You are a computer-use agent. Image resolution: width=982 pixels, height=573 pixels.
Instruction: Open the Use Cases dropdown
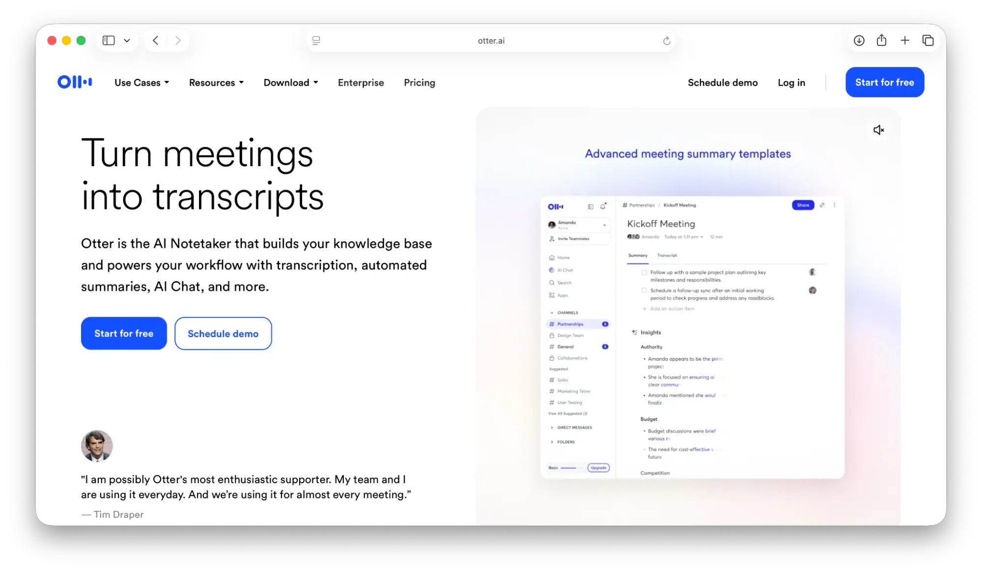141,82
